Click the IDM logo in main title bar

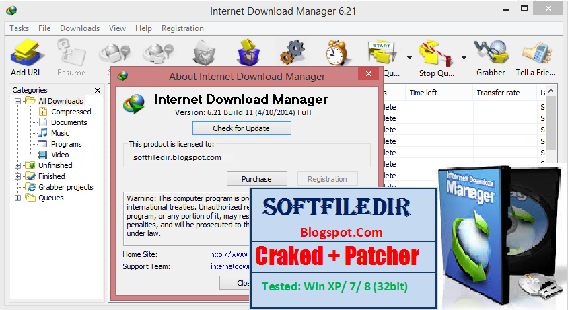11,11
